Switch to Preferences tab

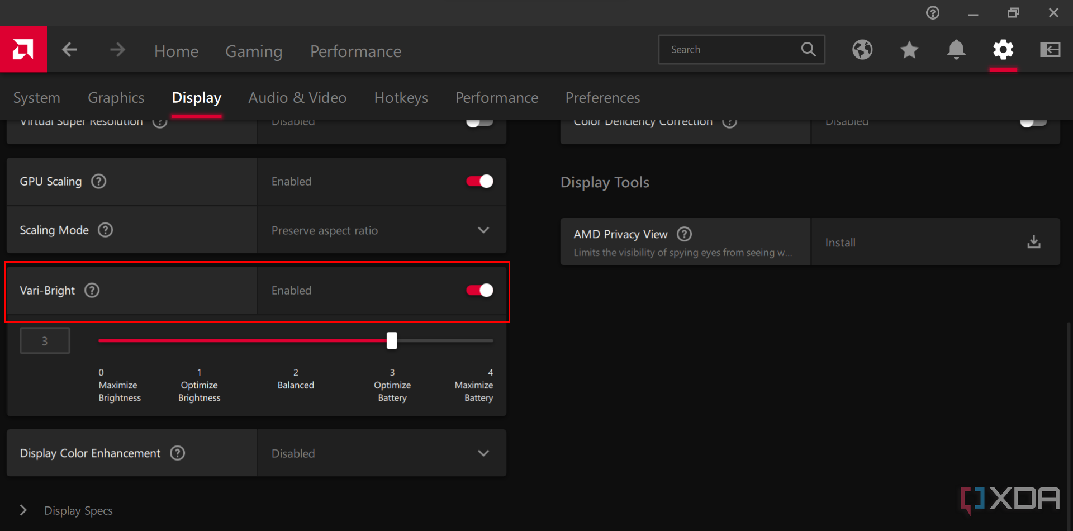(x=602, y=98)
